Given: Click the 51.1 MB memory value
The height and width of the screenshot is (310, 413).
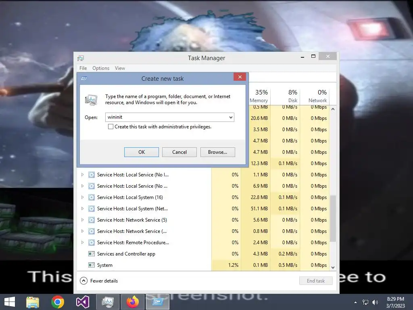Looking at the screenshot, I should (x=259, y=209).
